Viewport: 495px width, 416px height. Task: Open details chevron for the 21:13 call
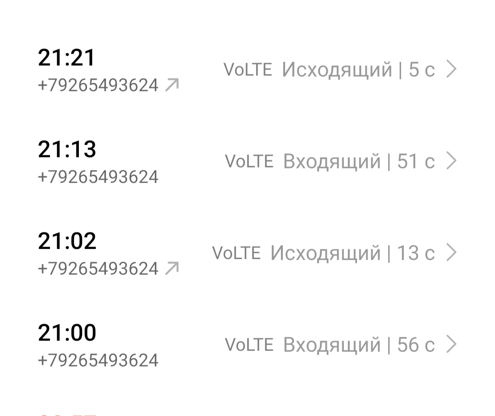pyautogui.click(x=451, y=161)
